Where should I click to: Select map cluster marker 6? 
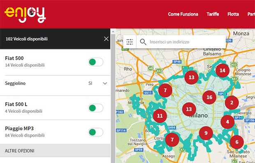click(x=237, y=142)
